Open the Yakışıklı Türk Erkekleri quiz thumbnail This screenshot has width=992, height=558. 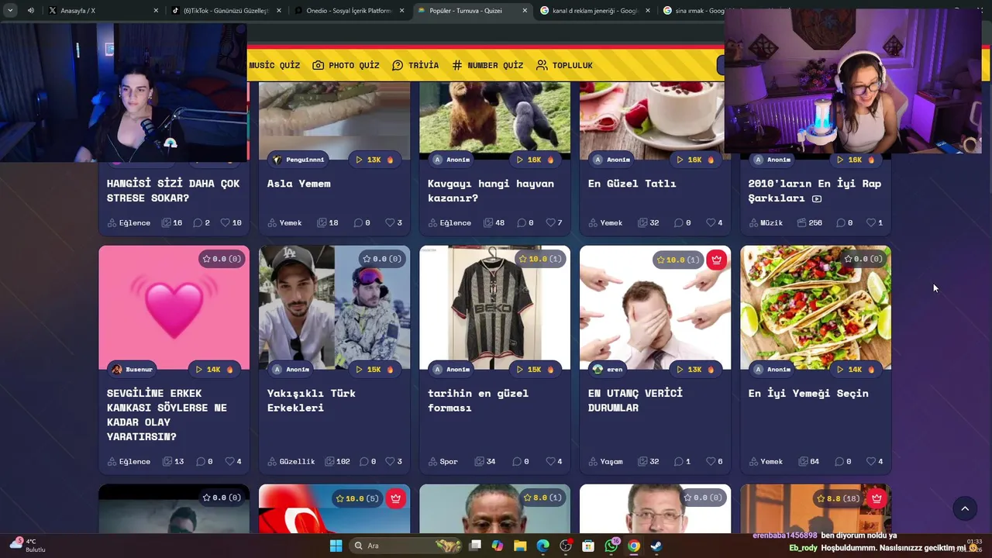[x=334, y=307]
